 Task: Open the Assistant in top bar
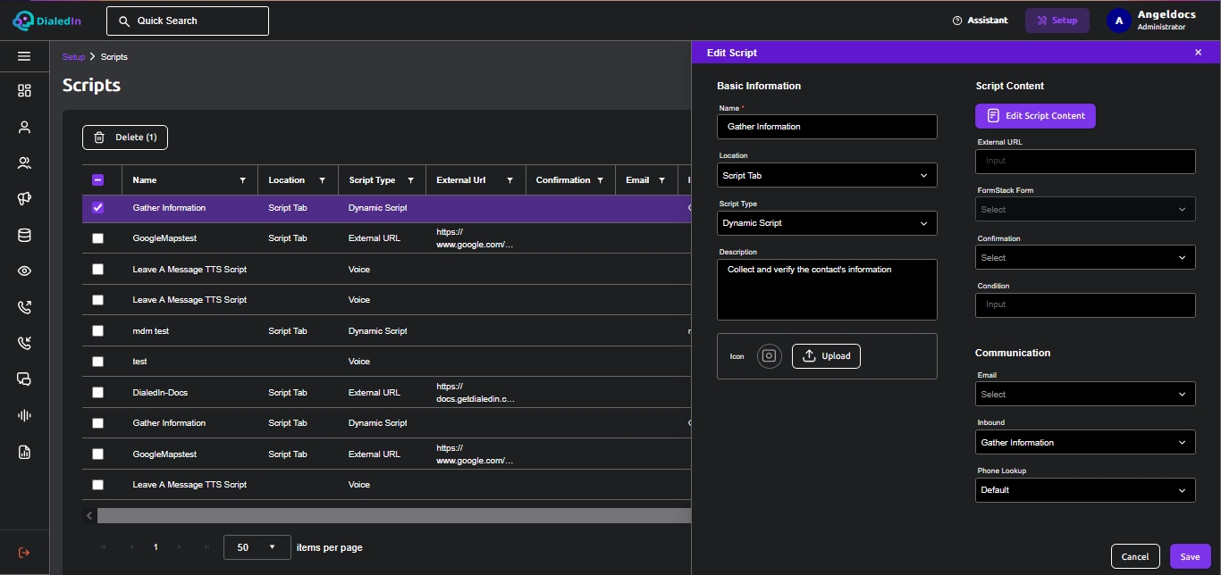click(980, 21)
